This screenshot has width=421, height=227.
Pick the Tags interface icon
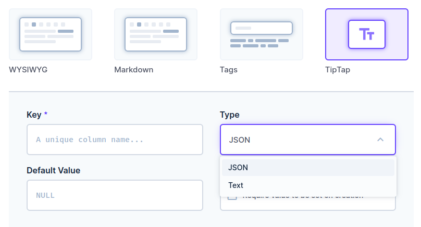tap(261, 34)
